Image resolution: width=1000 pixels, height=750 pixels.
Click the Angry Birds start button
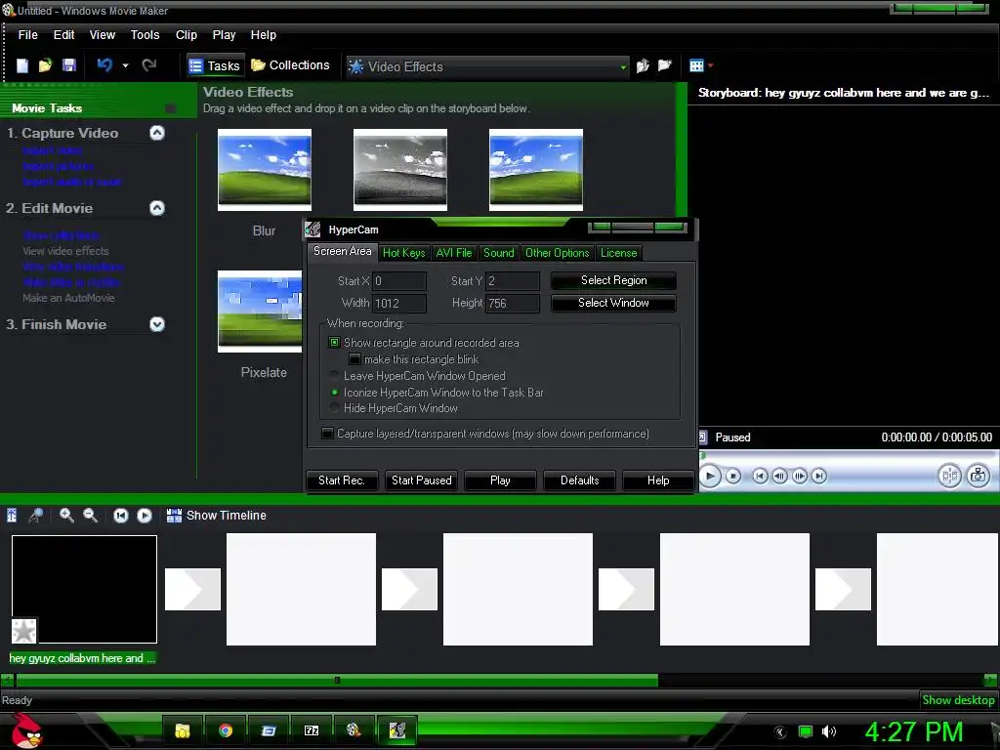point(26,730)
